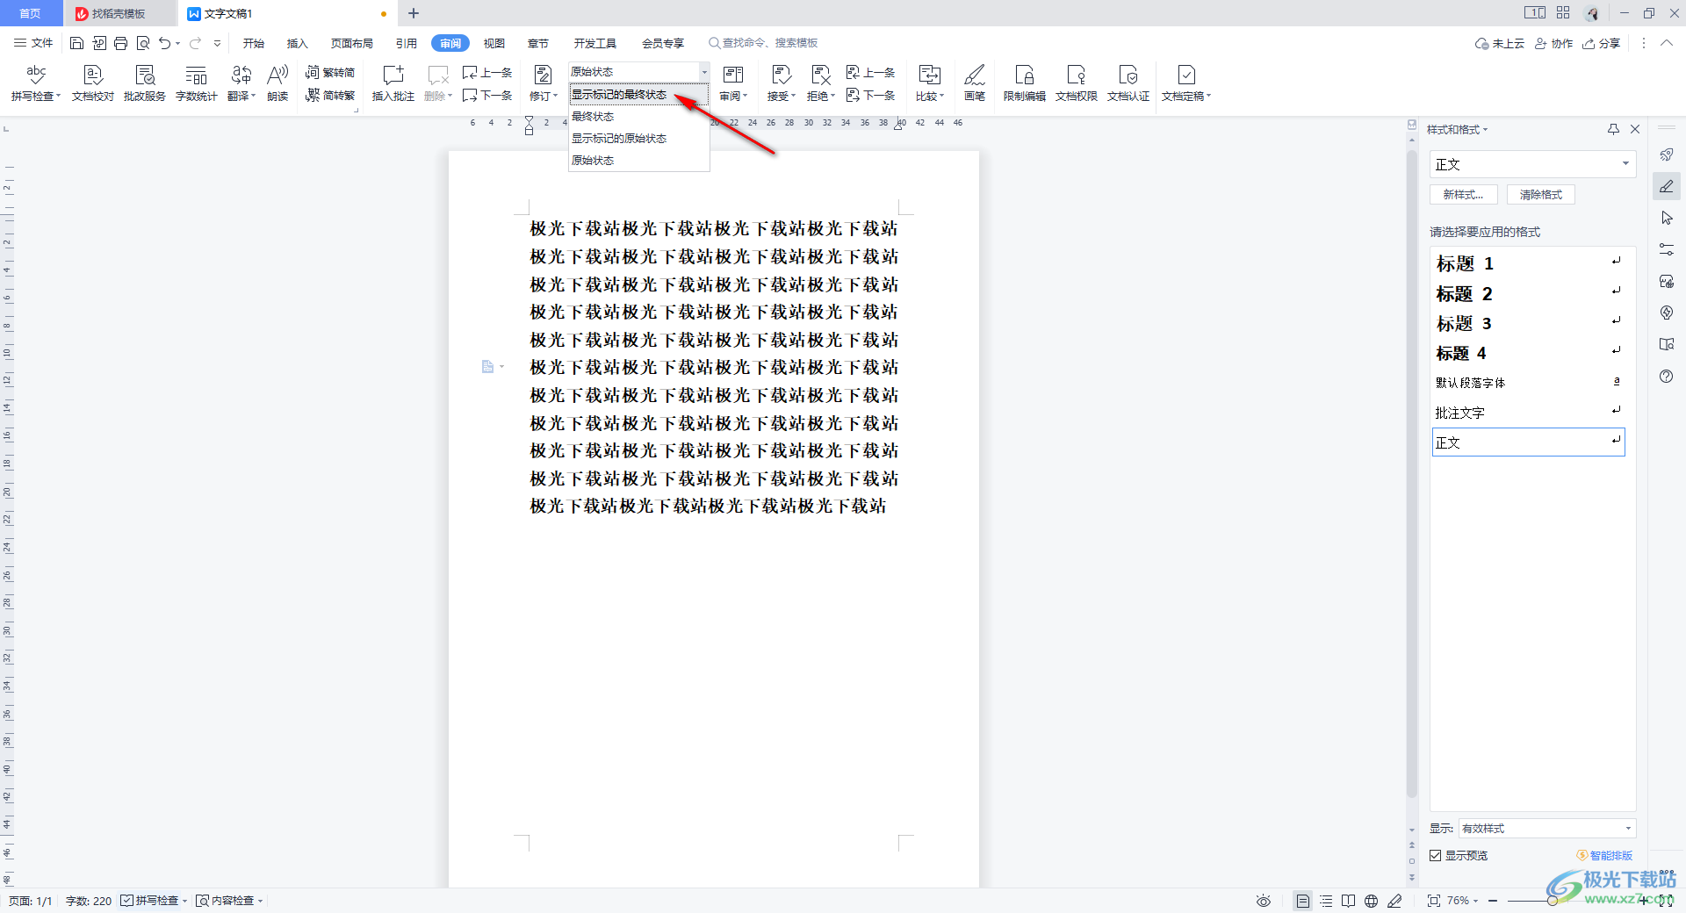
Task: Jump to previous revision 上一条 beside 拒绝
Action: (x=870, y=73)
